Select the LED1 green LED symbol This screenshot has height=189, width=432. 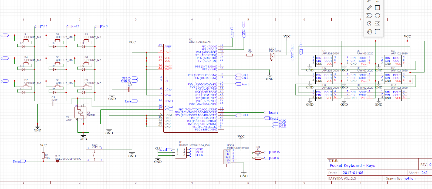(272, 55)
